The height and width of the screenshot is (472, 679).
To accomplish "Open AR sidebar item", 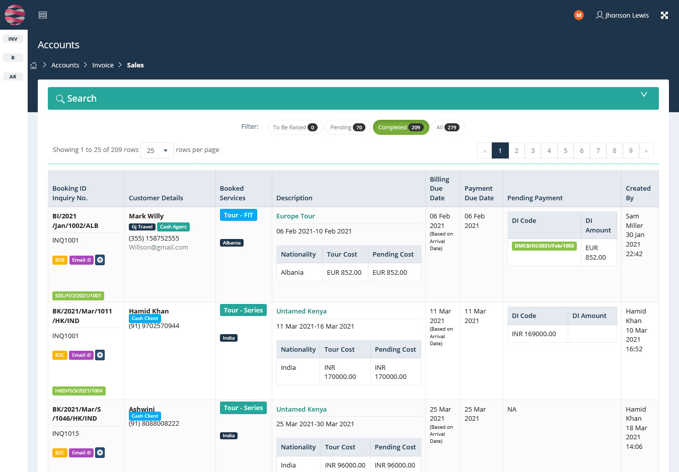I will (x=13, y=77).
